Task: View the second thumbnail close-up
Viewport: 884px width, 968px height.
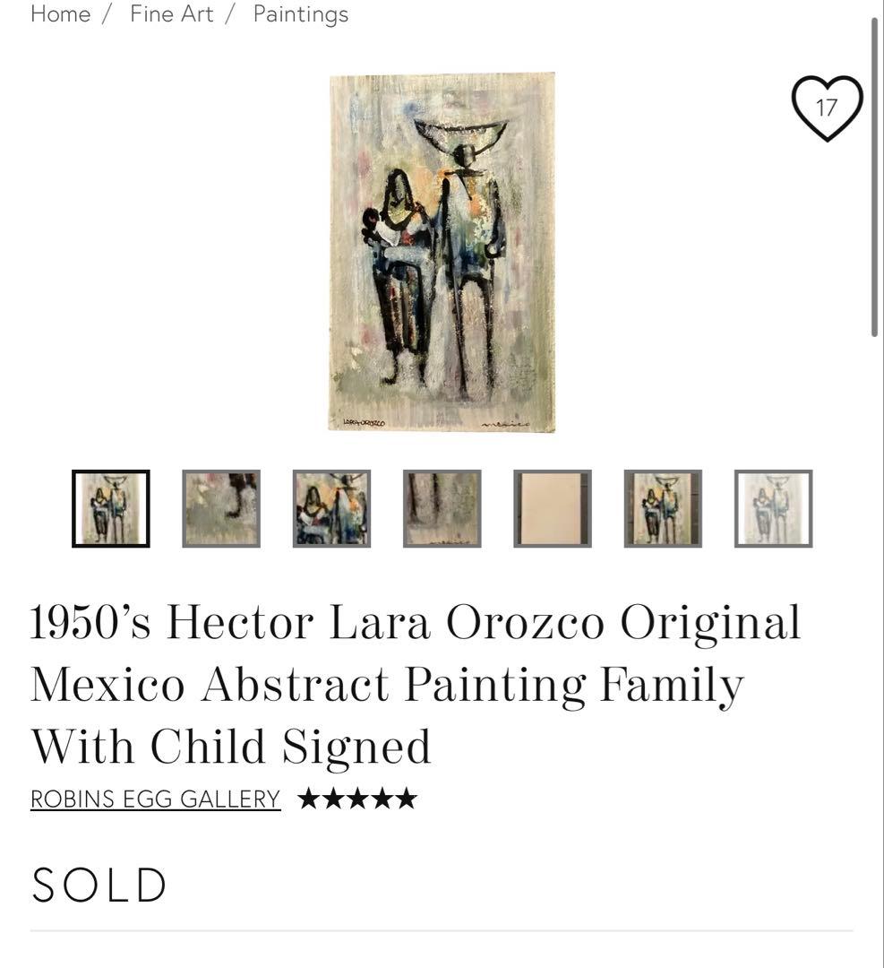Action: (221, 508)
